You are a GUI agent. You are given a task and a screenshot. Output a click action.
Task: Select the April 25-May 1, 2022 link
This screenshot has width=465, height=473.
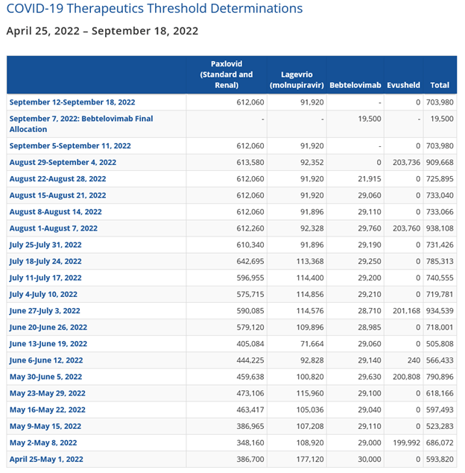(x=45, y=459)
